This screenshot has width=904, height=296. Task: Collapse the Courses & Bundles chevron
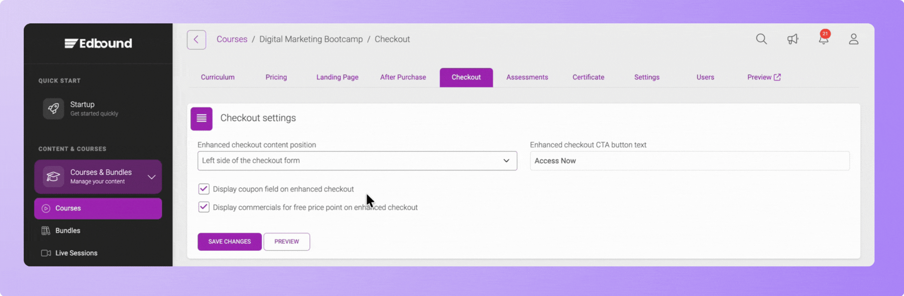point(152,177)
